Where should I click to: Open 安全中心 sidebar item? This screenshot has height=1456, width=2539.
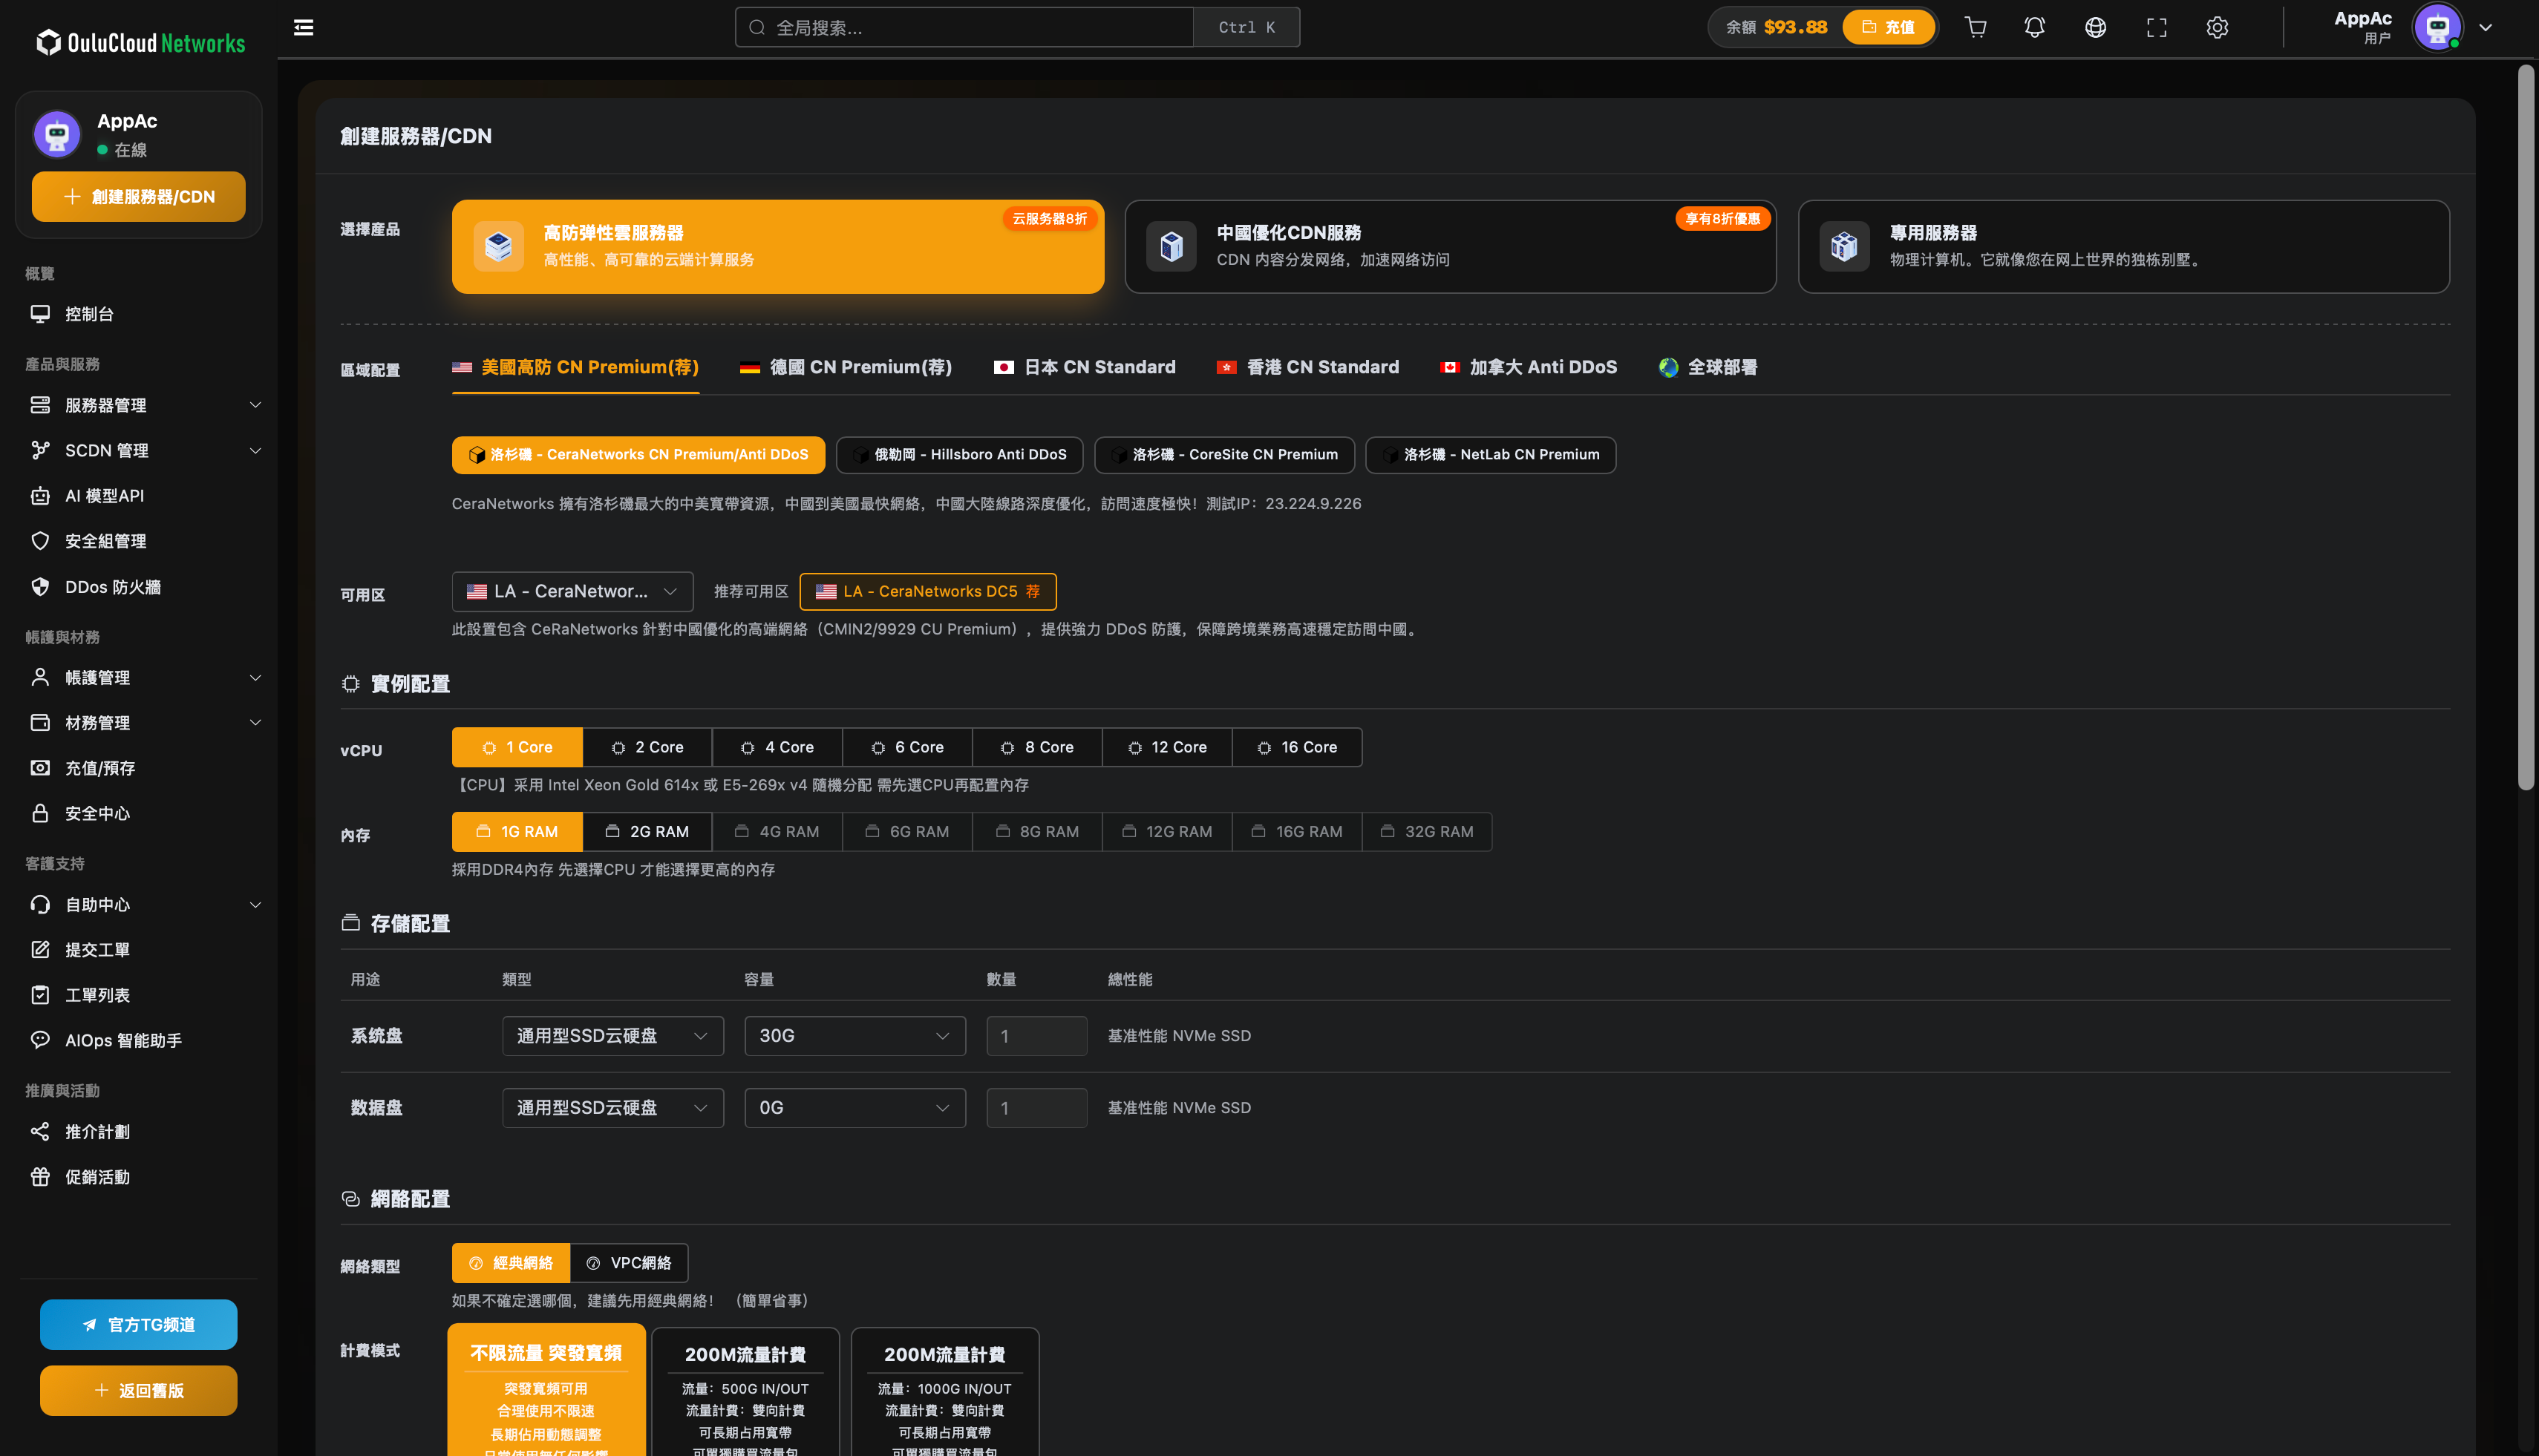[x=138, y=813]
